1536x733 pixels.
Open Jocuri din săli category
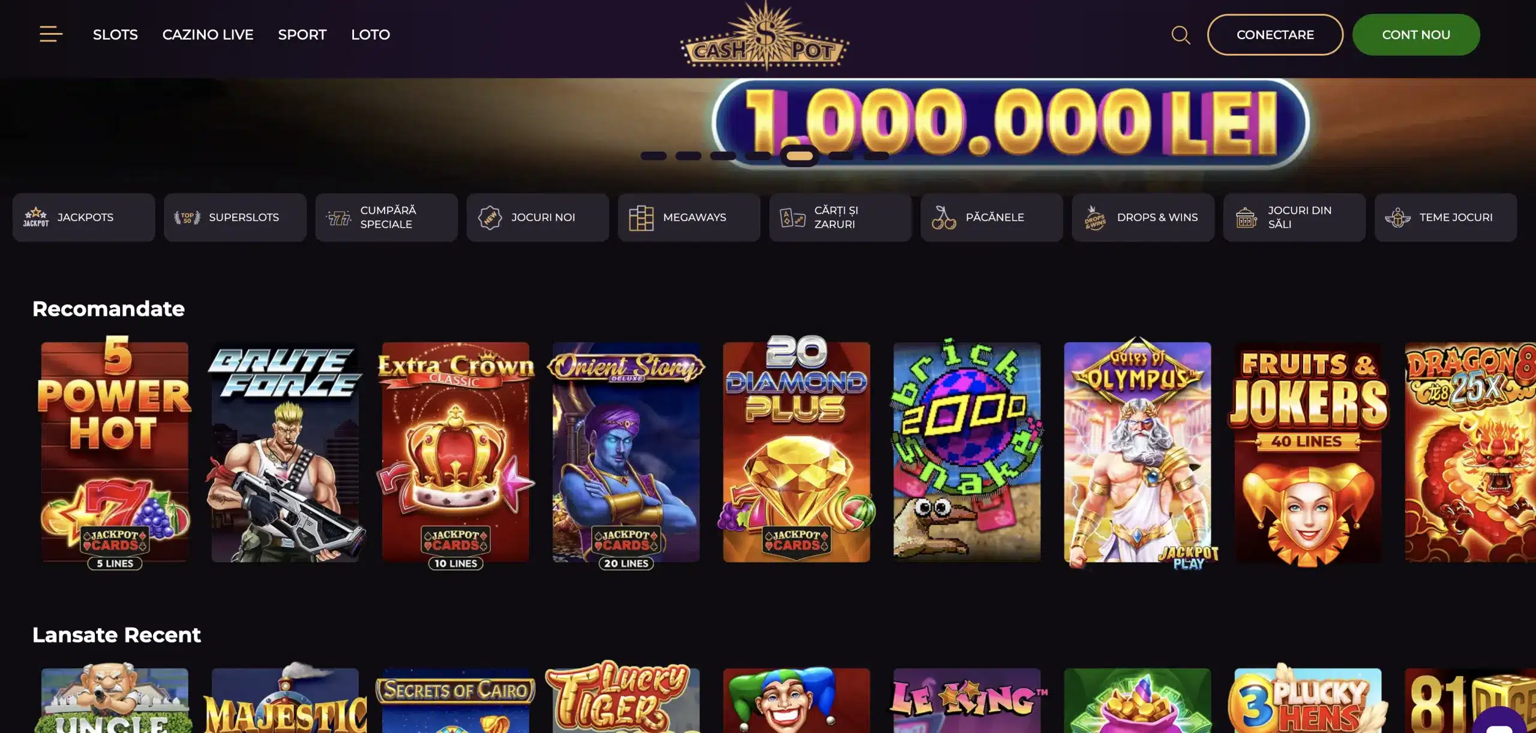click(1294, 217)
